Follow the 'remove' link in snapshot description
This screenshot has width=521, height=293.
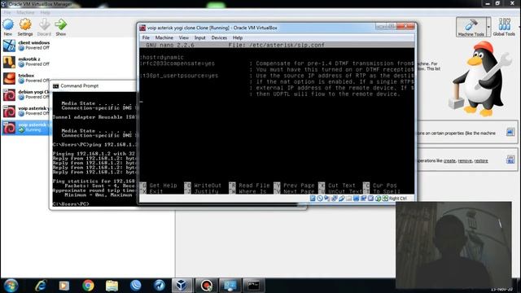point(465,161)
